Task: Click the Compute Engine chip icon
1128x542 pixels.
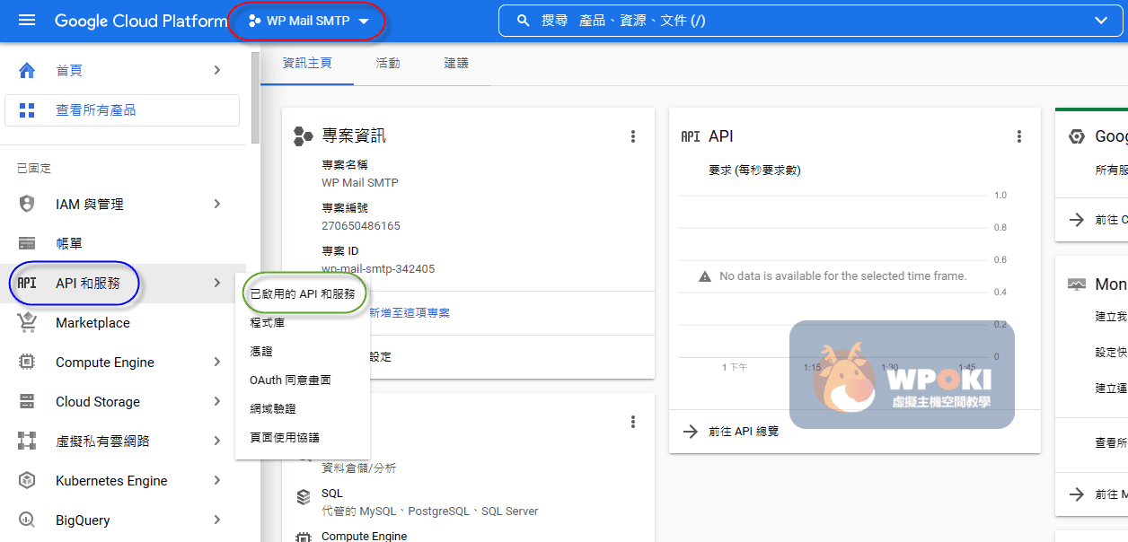Action: click(x=27, y=363)
